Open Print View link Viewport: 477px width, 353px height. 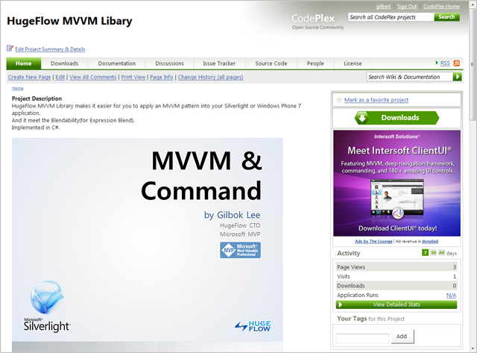(x=133, y=77)
